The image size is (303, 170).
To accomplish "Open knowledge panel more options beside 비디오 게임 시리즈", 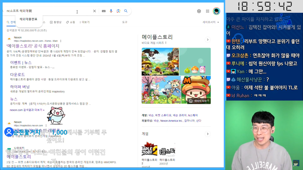I will point(166,43).
